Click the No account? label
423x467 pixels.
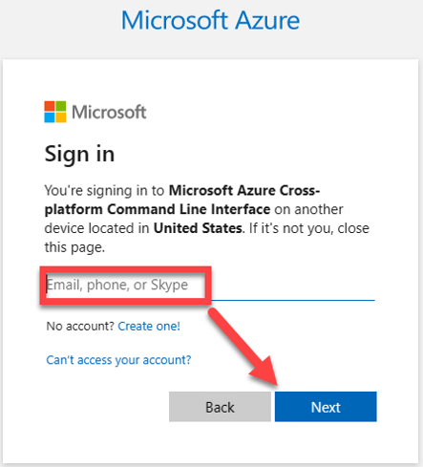coord(80,326)
